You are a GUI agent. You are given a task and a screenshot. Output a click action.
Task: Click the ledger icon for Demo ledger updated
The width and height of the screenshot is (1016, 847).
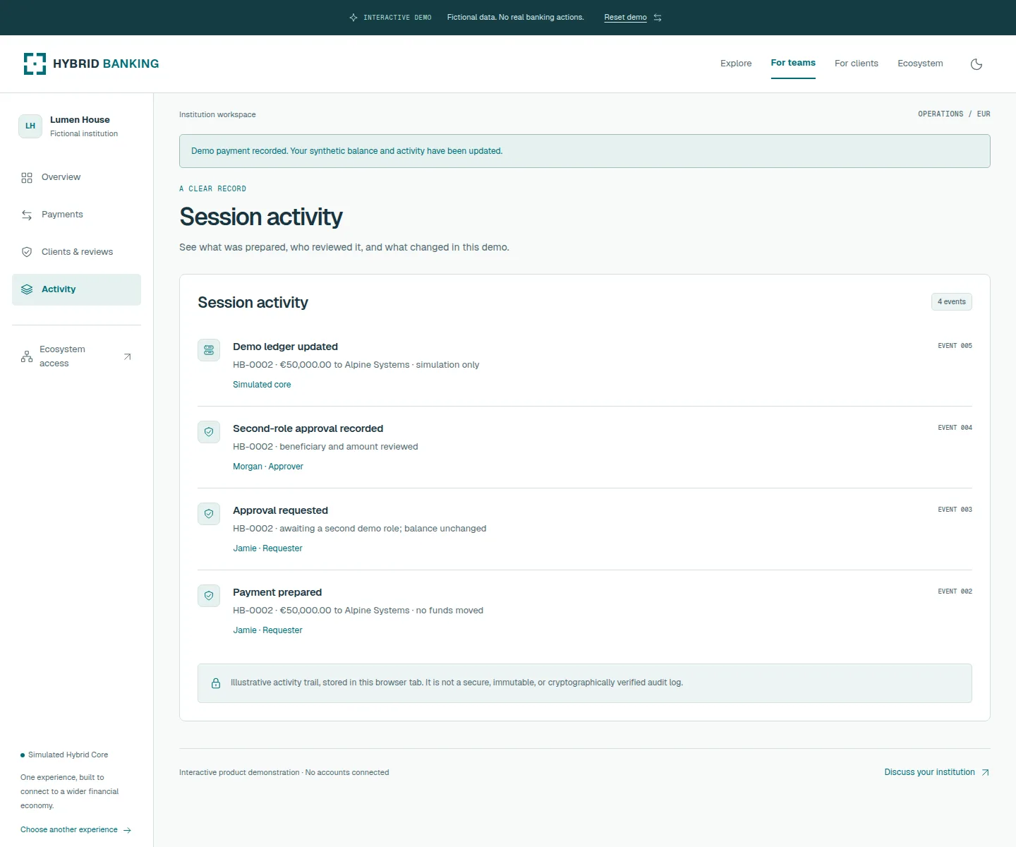(209, 350)
